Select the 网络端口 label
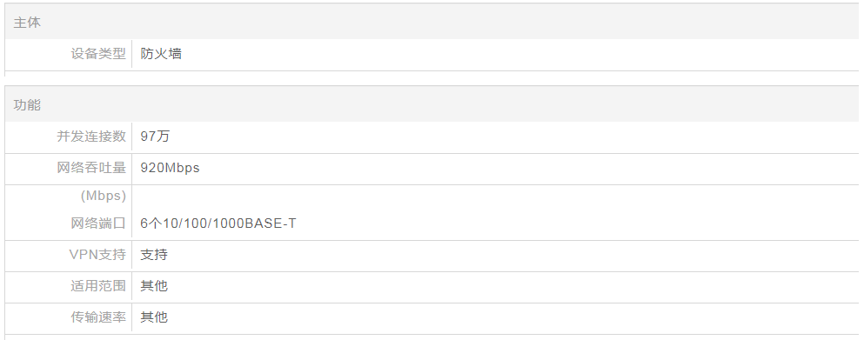Screen dimensions: 864x340 [98, 223]
